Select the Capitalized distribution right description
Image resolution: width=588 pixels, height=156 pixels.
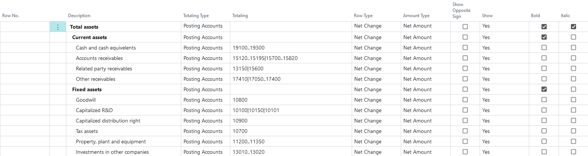[108, 121]
